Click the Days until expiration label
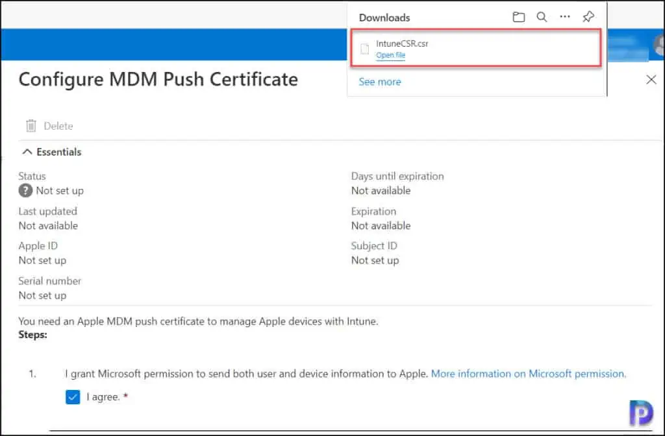Image resolution: width=665 pixels, height=436 pixels. click(x=397, y=176)
